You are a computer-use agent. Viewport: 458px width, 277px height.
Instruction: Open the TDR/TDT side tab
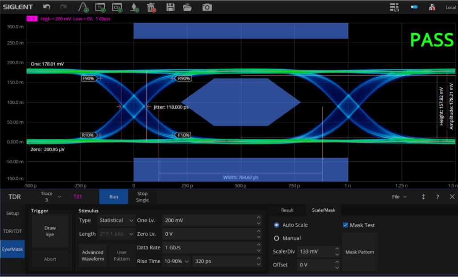(x=12, y=231)
